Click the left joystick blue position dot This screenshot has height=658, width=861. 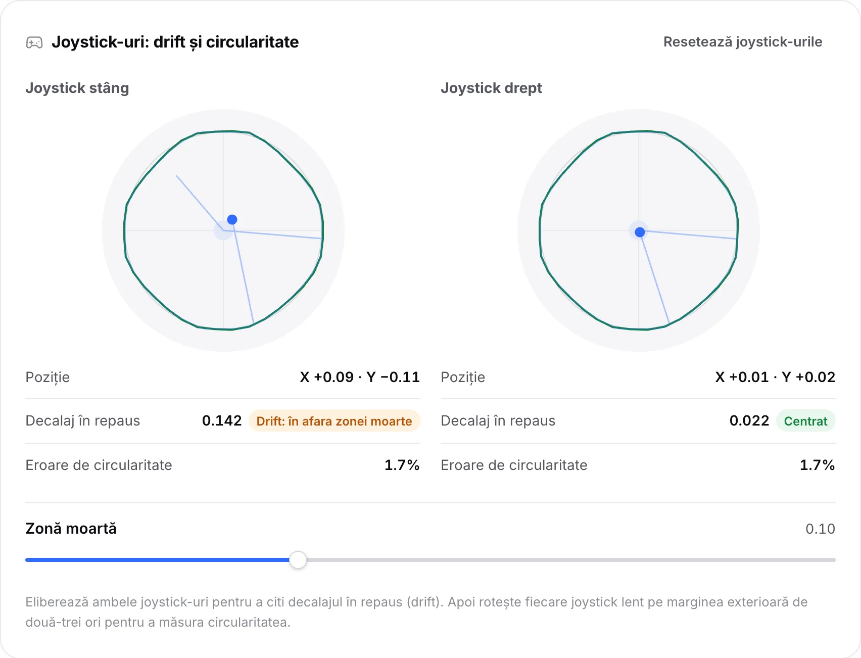point(232,219)
